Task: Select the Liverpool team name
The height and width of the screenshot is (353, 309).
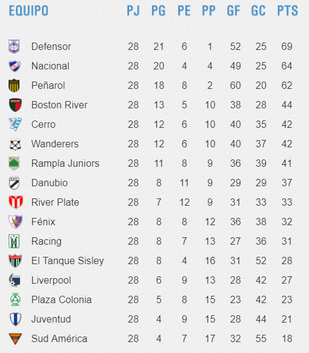Action: pos(51,281)
